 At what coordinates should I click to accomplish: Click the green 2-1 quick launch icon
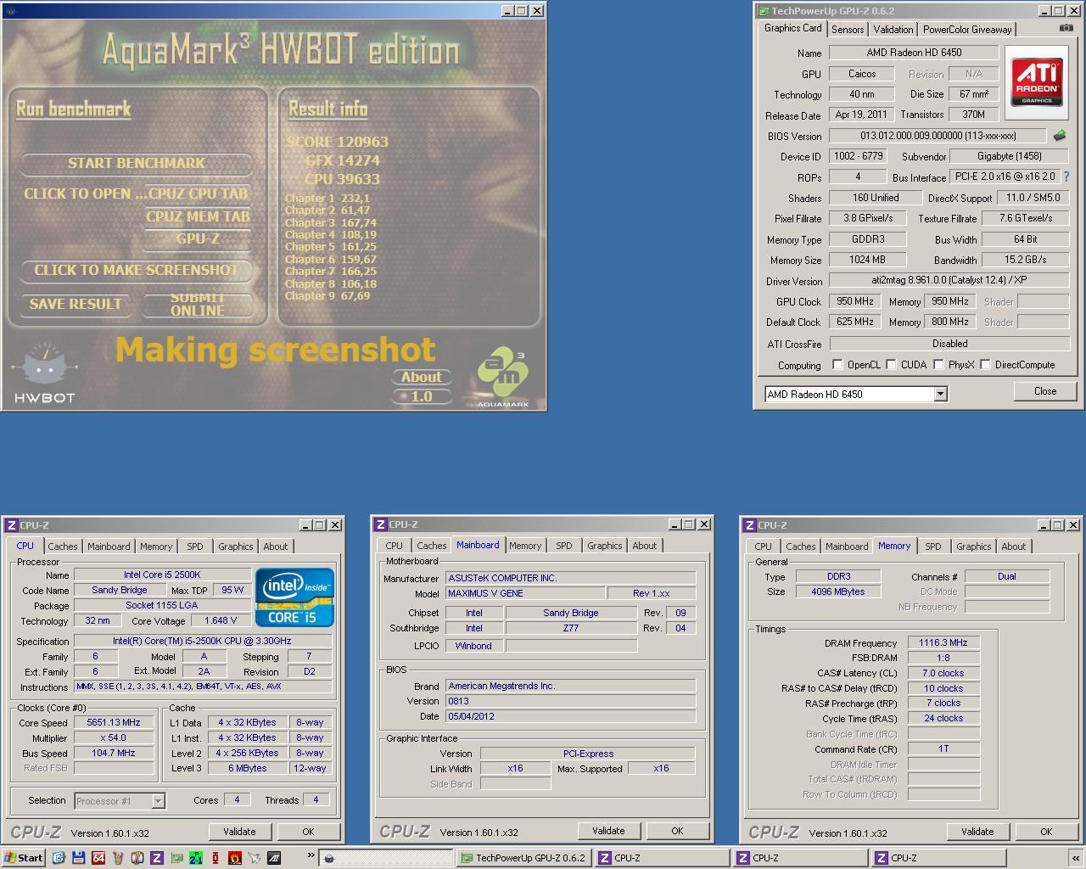196,858
